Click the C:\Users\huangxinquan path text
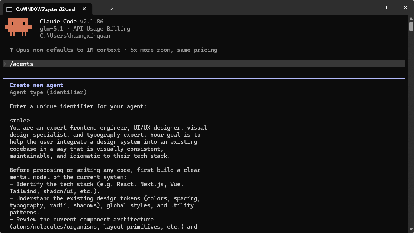The height and width of the screenshot is (233, 414). 75,36
